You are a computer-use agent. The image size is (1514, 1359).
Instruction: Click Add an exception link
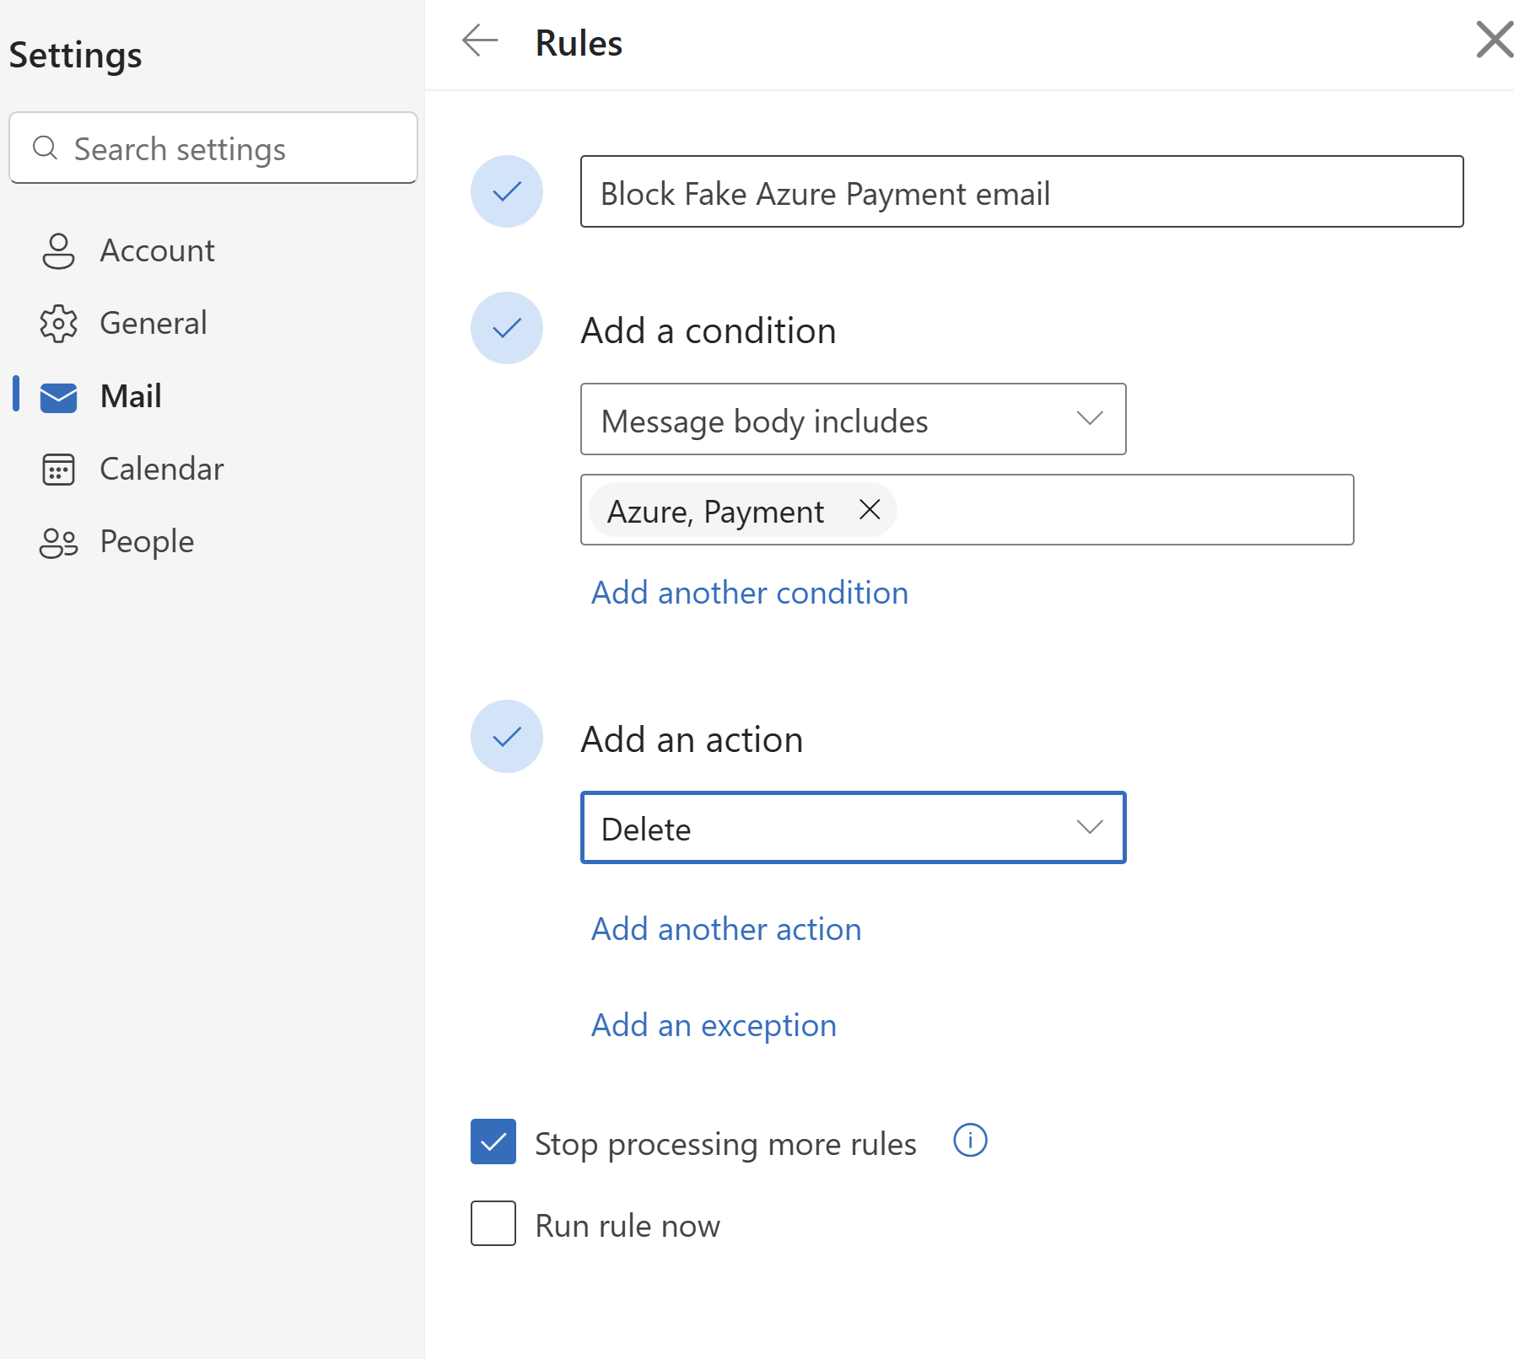point(714,1025)
